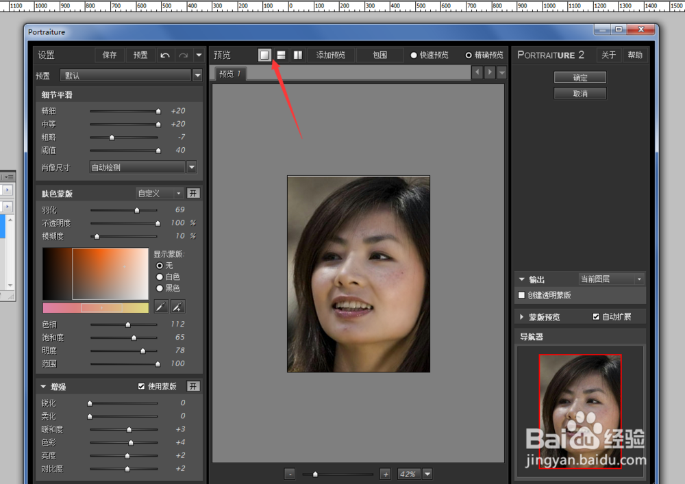Go to next preview tab arrow
Screen dimensions: 685x484
click(490, 72)
